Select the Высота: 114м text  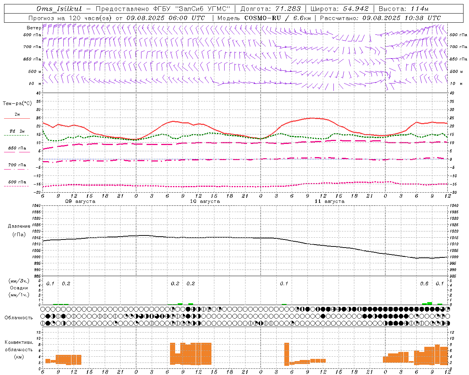coord(403,9)
